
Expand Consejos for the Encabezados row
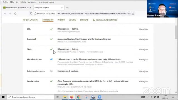tap(144, 81)
